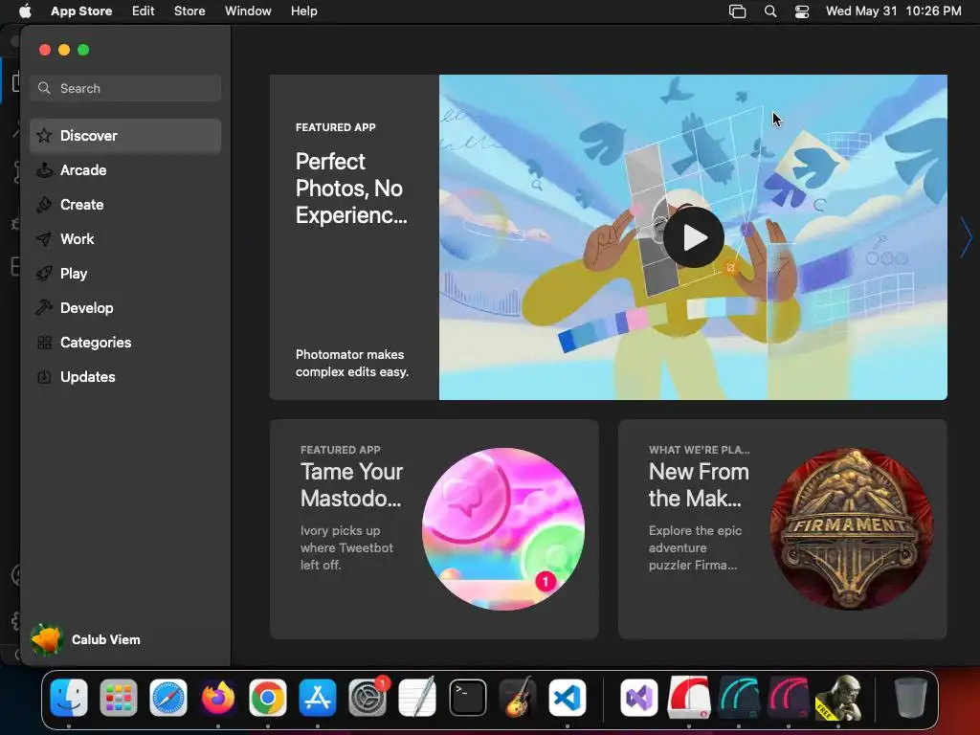The image size is (980, 735).
Task: Open the Trash in the Dock
Action: coord(911,698)
